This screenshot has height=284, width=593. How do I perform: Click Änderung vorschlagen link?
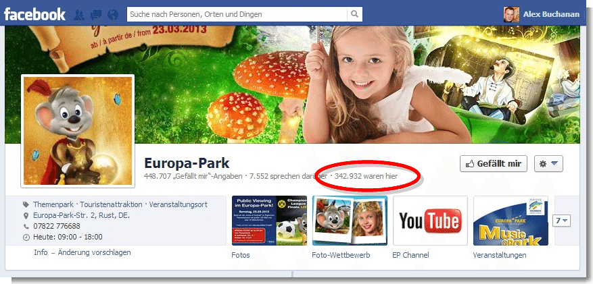(94, 252)
